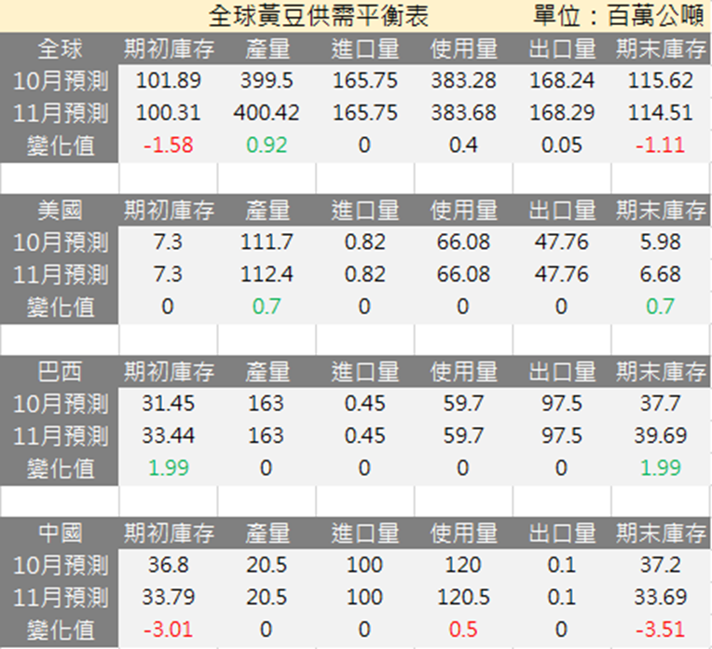This screenshot has width=712, height=649.
Task: Click the 美國 section header cell
Action: coord(60,211)
